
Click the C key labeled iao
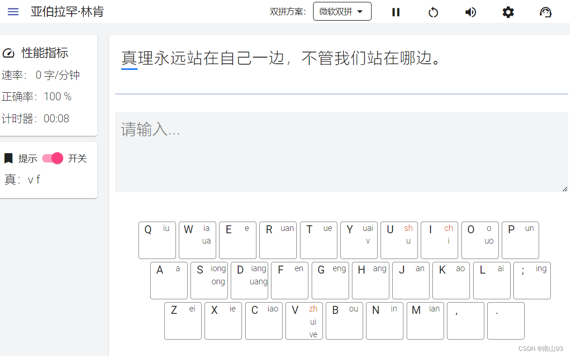point(264,321)
